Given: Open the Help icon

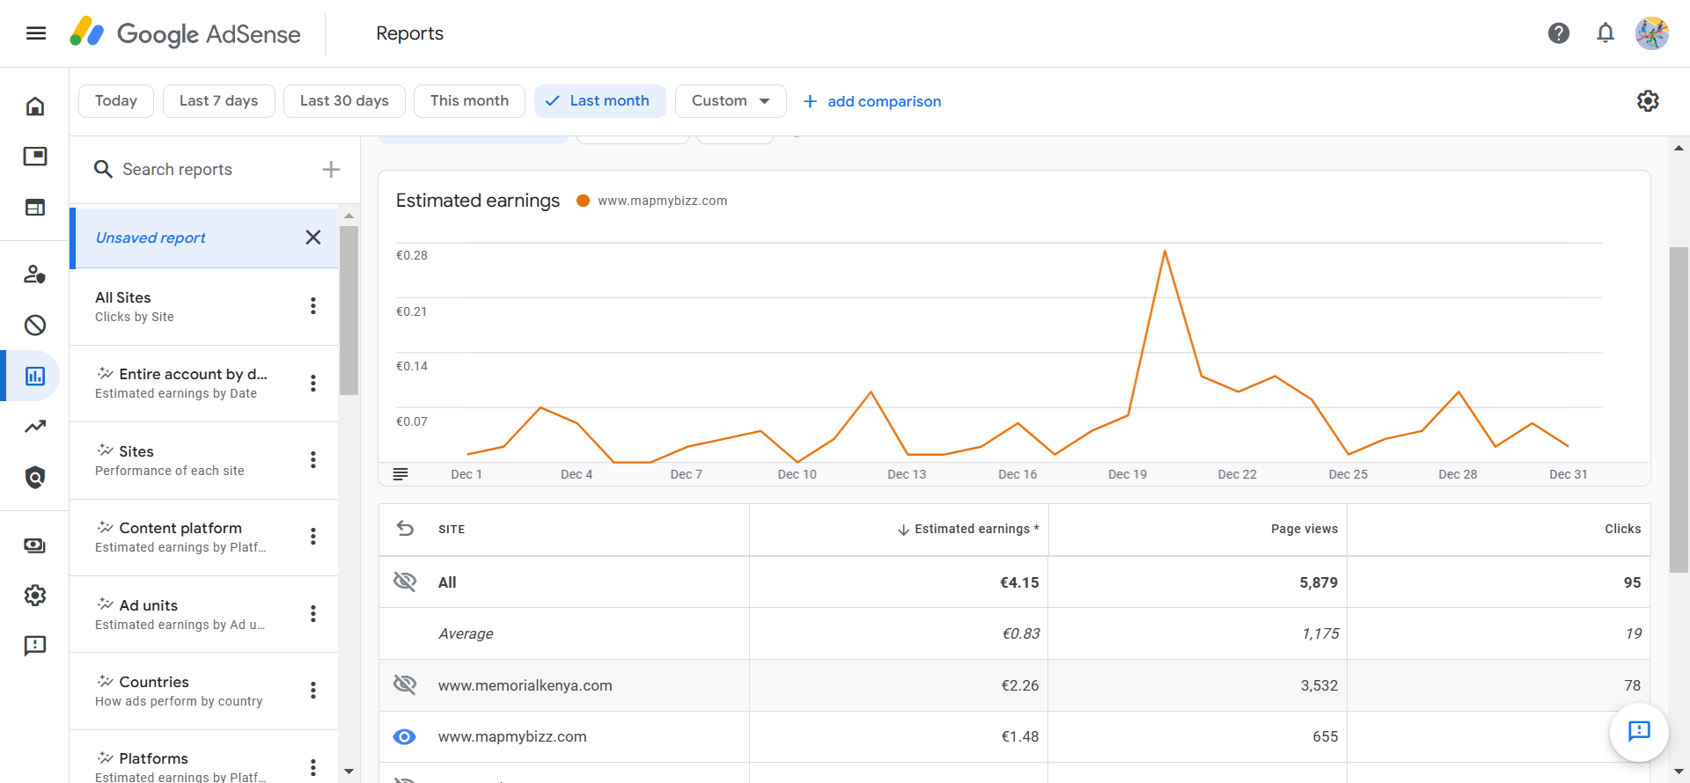Looking at the screenshot, I should (x=1559, y=33).
